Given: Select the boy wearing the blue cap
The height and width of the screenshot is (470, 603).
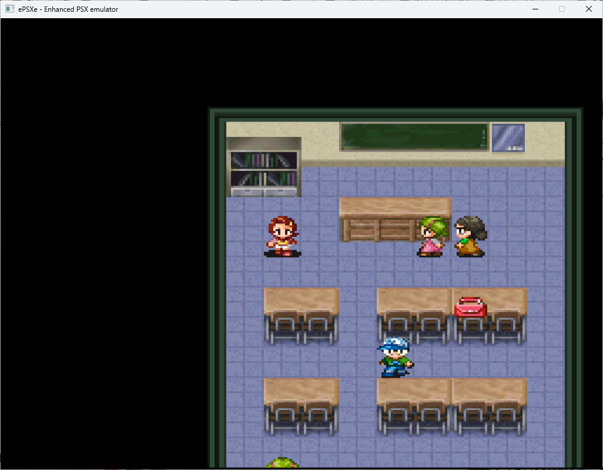Looking at the screenshot, I should pyautogui.click(x=396, y=357).
